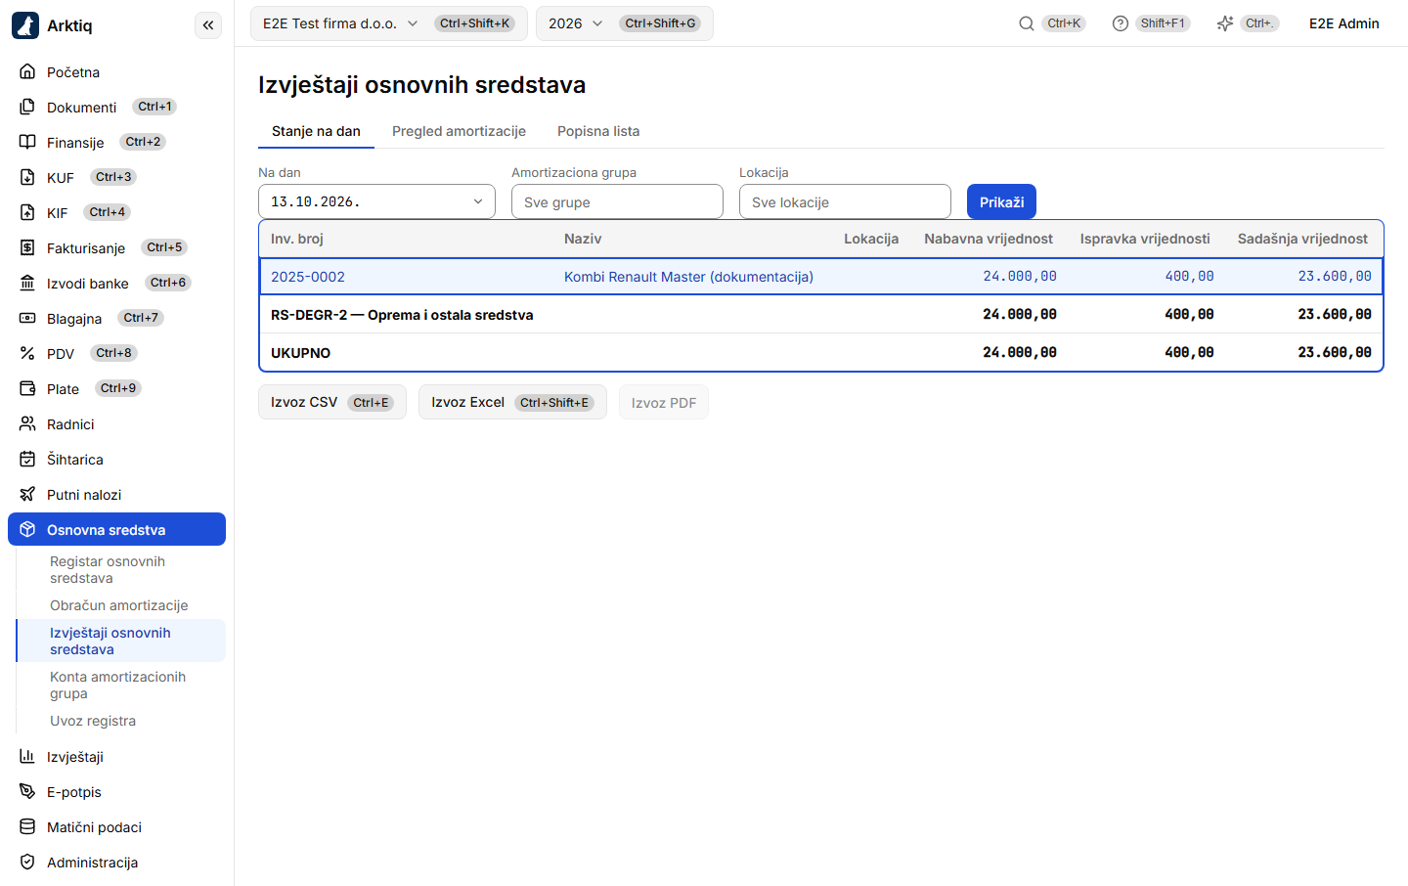This screenshot has width=1408, height=886.
Task: Switch to Pregled amortizacije tab
Action: click(459, 131)
